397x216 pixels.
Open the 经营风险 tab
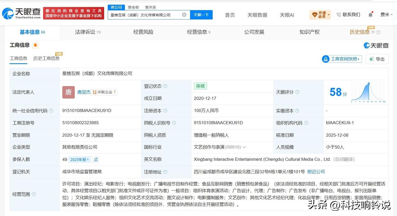tap(143, 32)
